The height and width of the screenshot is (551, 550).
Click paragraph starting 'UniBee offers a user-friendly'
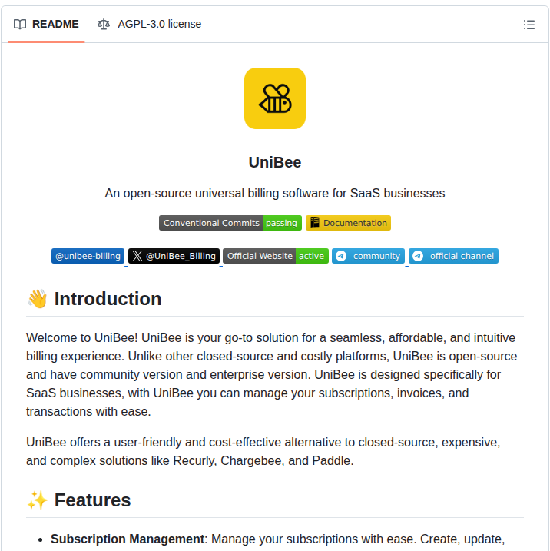[263, 451]
